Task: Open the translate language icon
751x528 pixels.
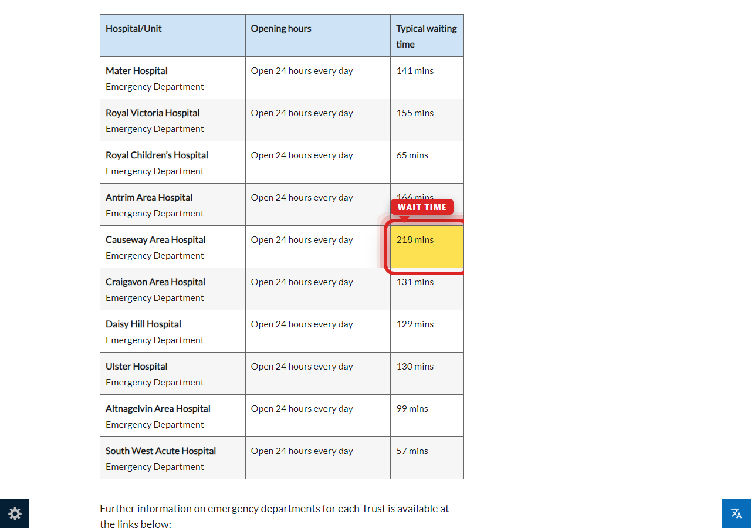Action: click(x=736, y=513)
